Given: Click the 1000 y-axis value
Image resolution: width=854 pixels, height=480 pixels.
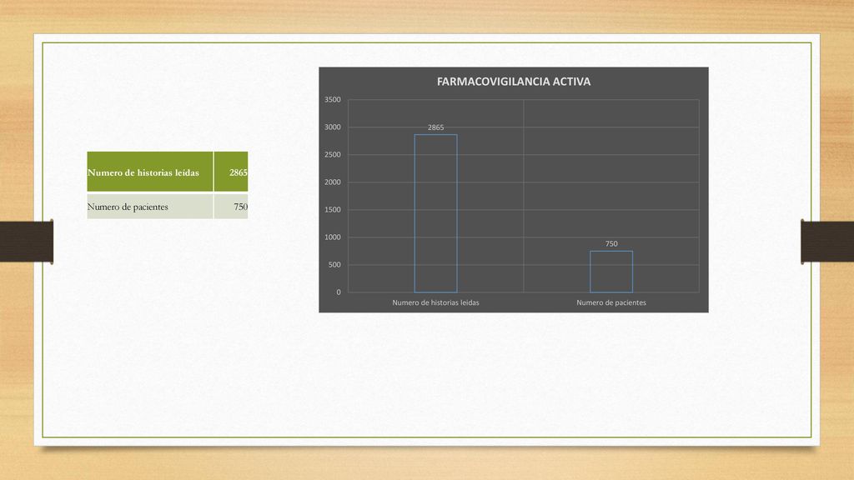Looking at the screenshot, I should point(333,237).
